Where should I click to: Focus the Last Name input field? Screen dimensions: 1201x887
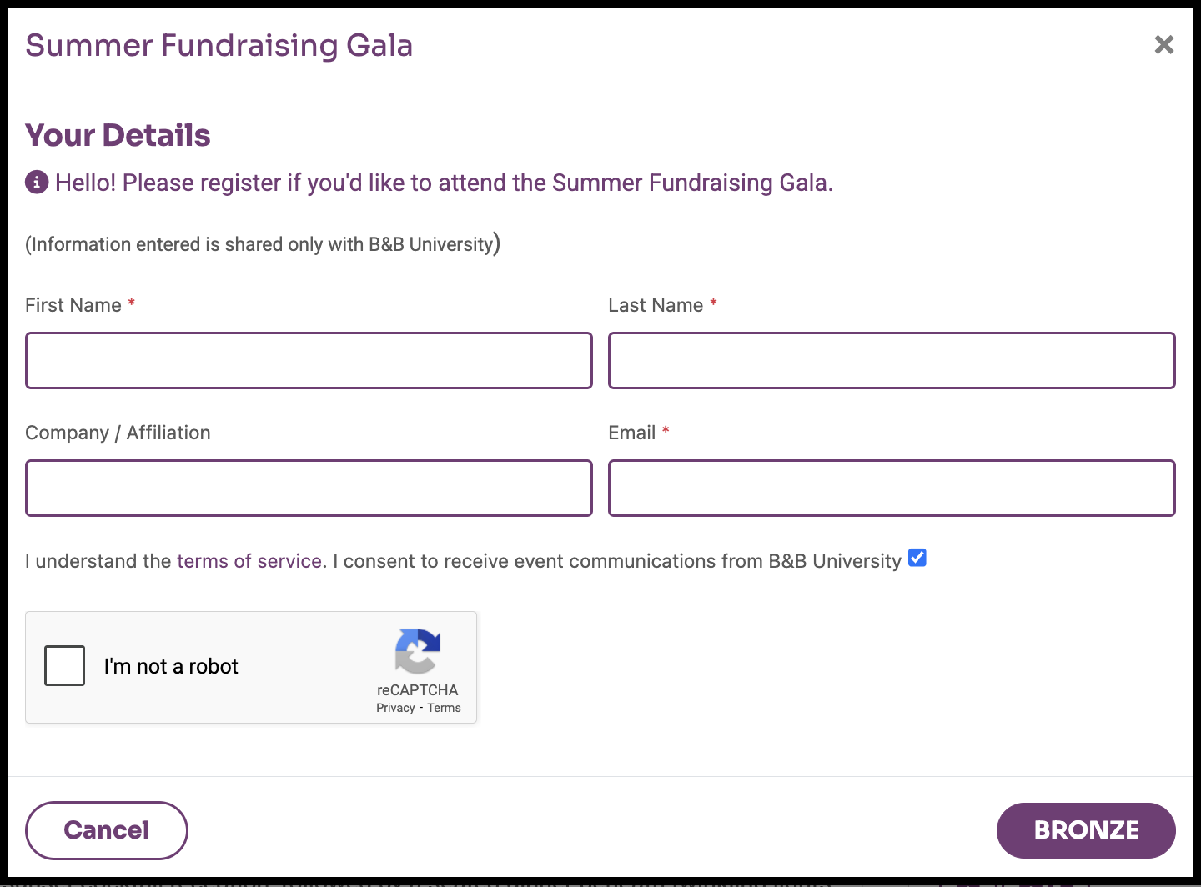click(892, 360)
